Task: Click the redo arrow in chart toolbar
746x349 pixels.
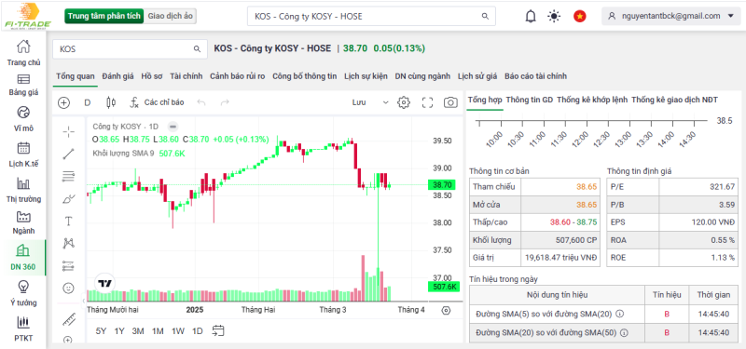Action: pos(225,102)
